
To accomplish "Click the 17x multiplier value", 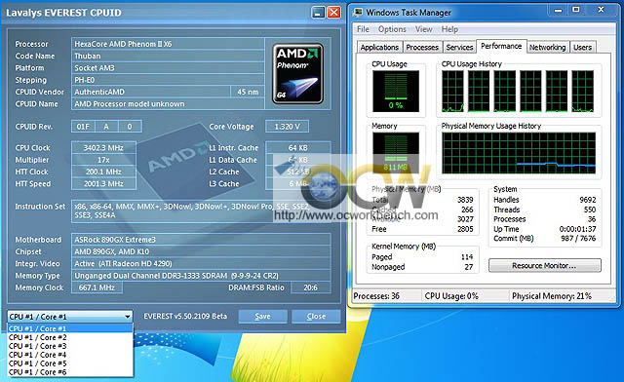I will tap(103, 160).
